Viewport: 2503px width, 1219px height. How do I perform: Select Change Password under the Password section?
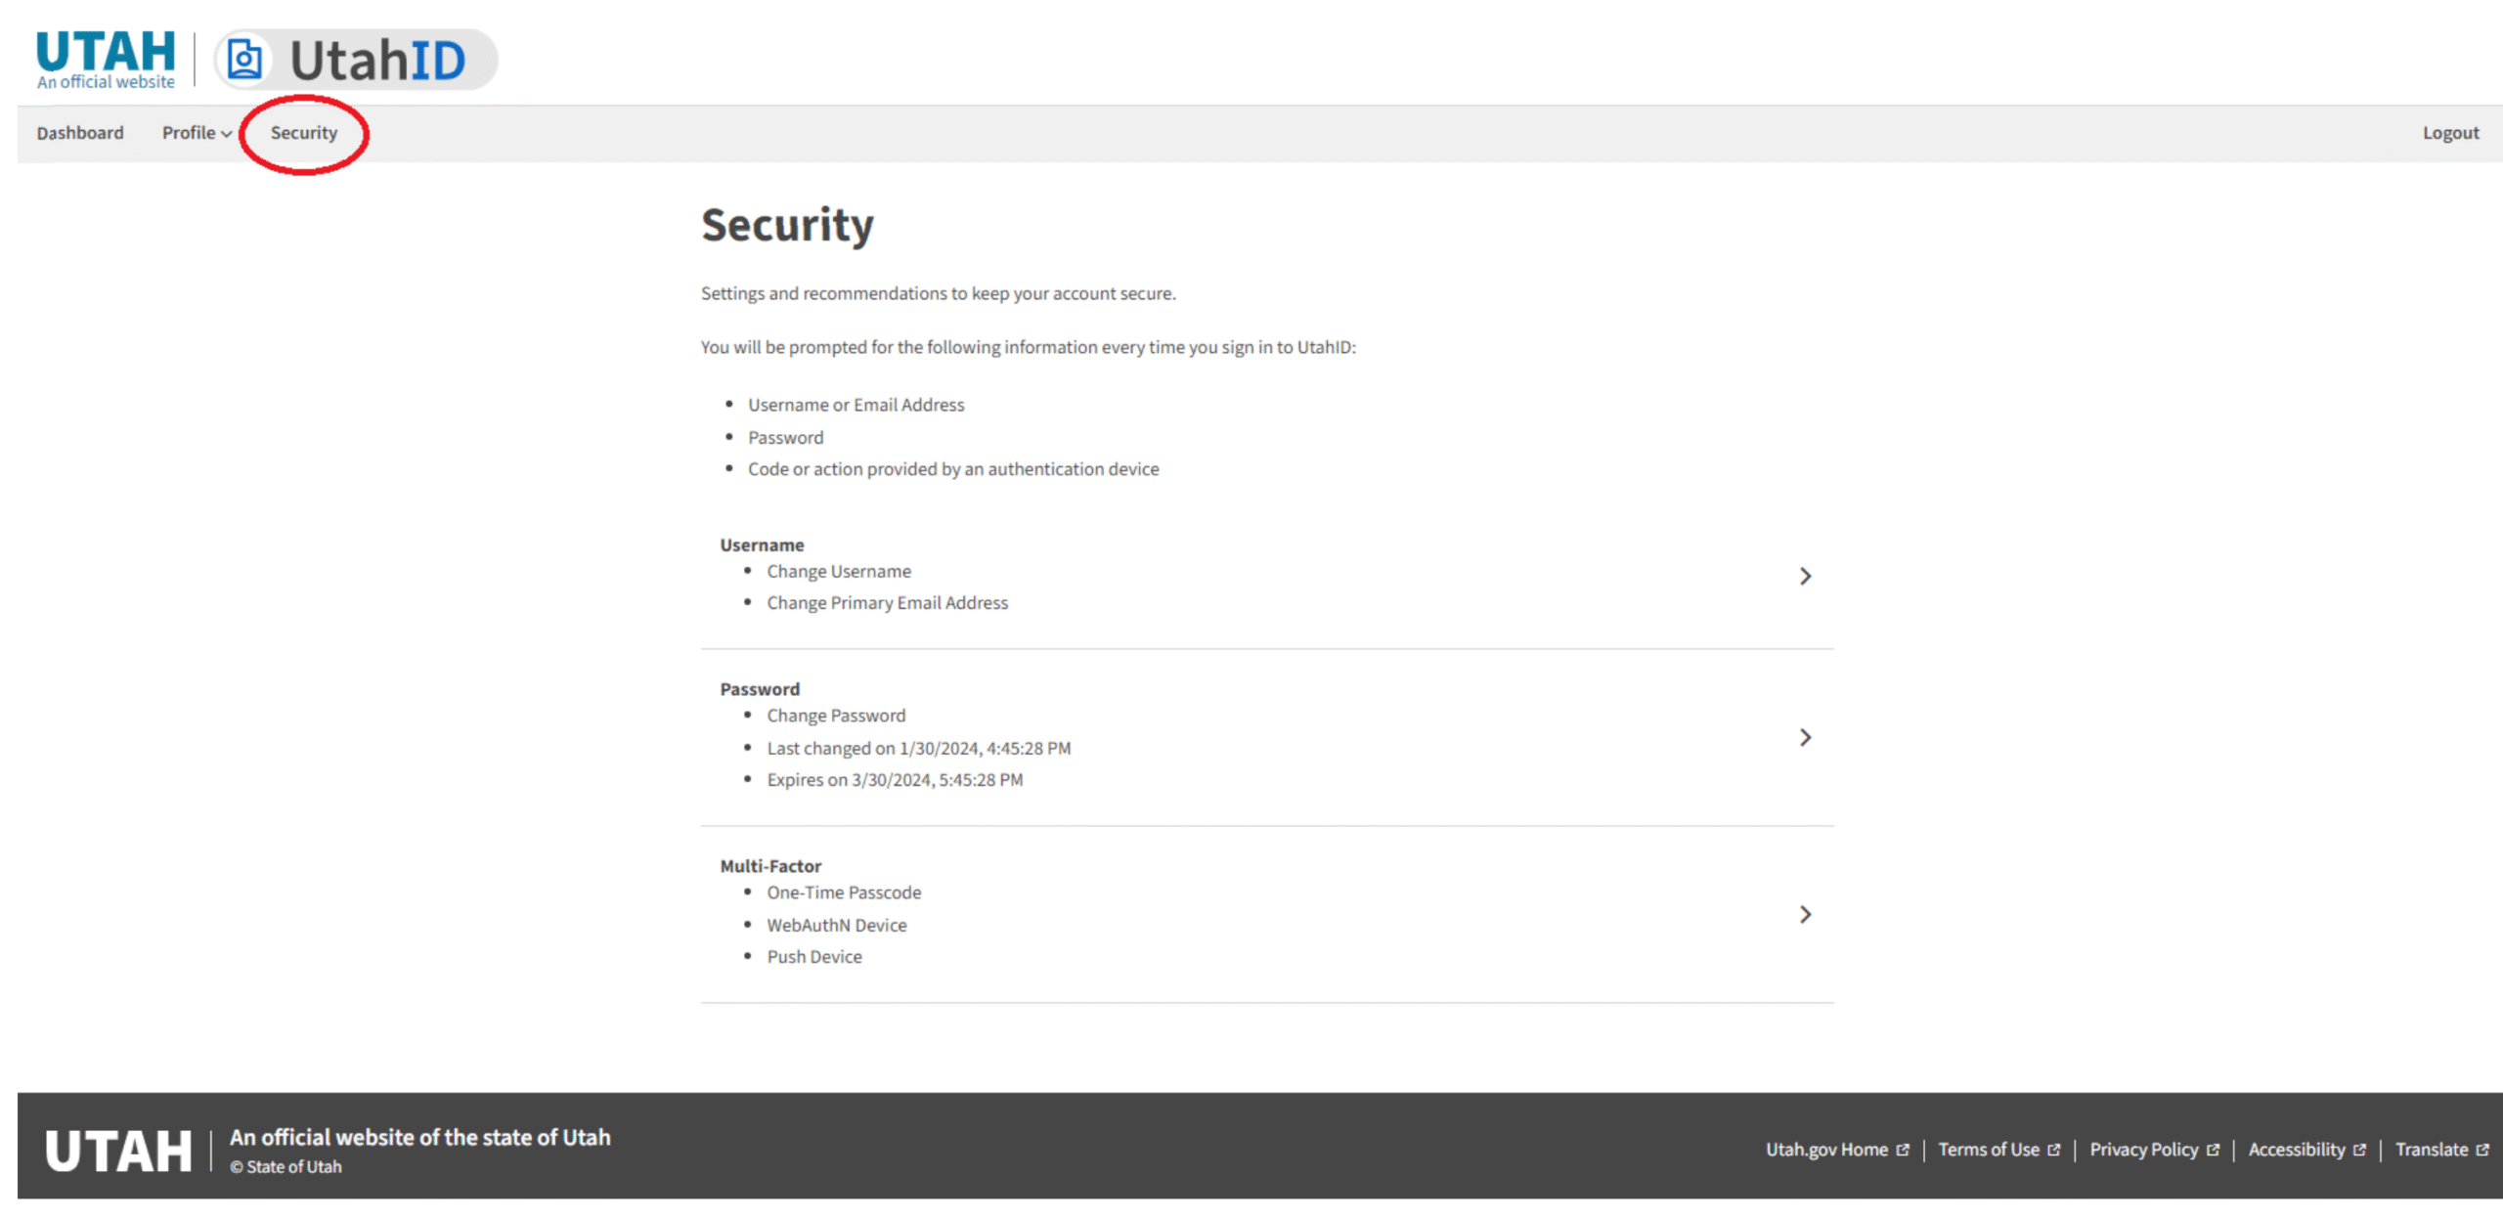pos(836,715)
